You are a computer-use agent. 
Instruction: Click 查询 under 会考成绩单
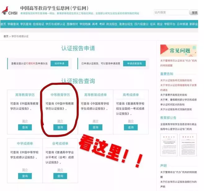[x=60, y=176]
